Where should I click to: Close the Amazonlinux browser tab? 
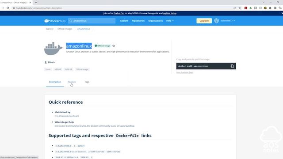(30, 3)
